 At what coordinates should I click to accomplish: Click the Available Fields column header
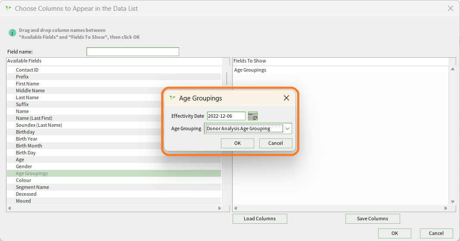(x=114, y=61)
